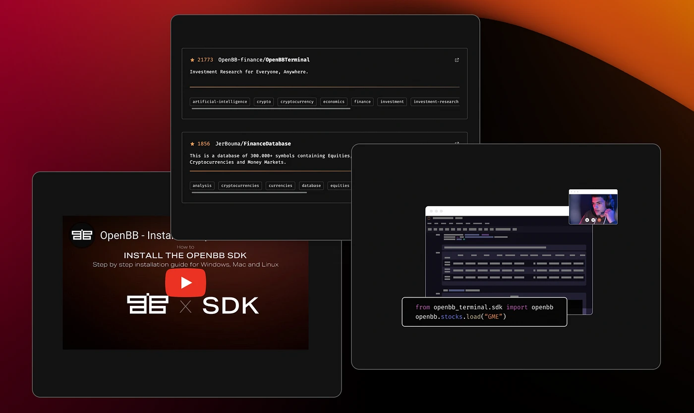Screen dimensions: 694x413
Task: Click the camera icon on webcam window
Action: coord(593,220)
